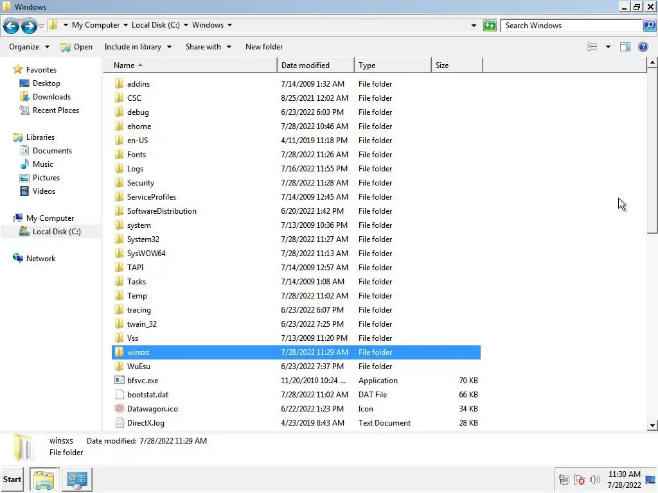The image size is (658, 493).
Task: Click the Desktop icon in Favorites
Action: tap(24, 83)
